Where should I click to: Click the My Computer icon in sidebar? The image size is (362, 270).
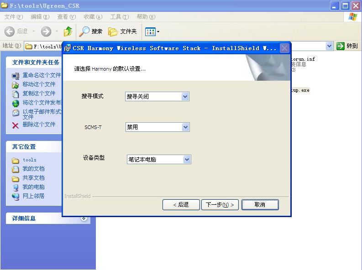click(16, 188)
